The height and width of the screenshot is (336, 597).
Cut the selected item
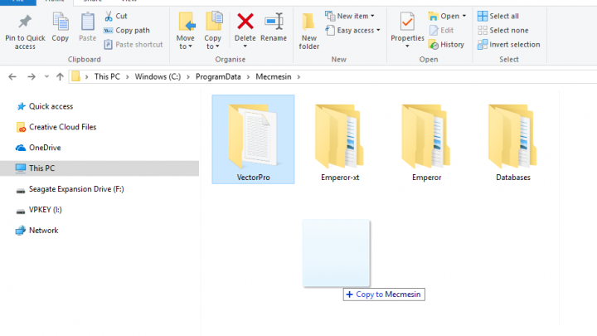116,16
